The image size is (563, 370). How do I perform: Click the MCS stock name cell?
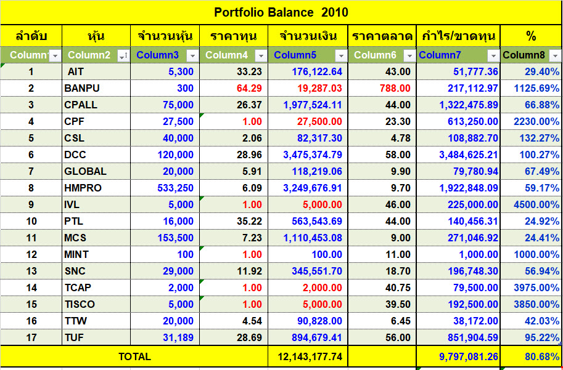pyautogui.click(x=96, y=238)
